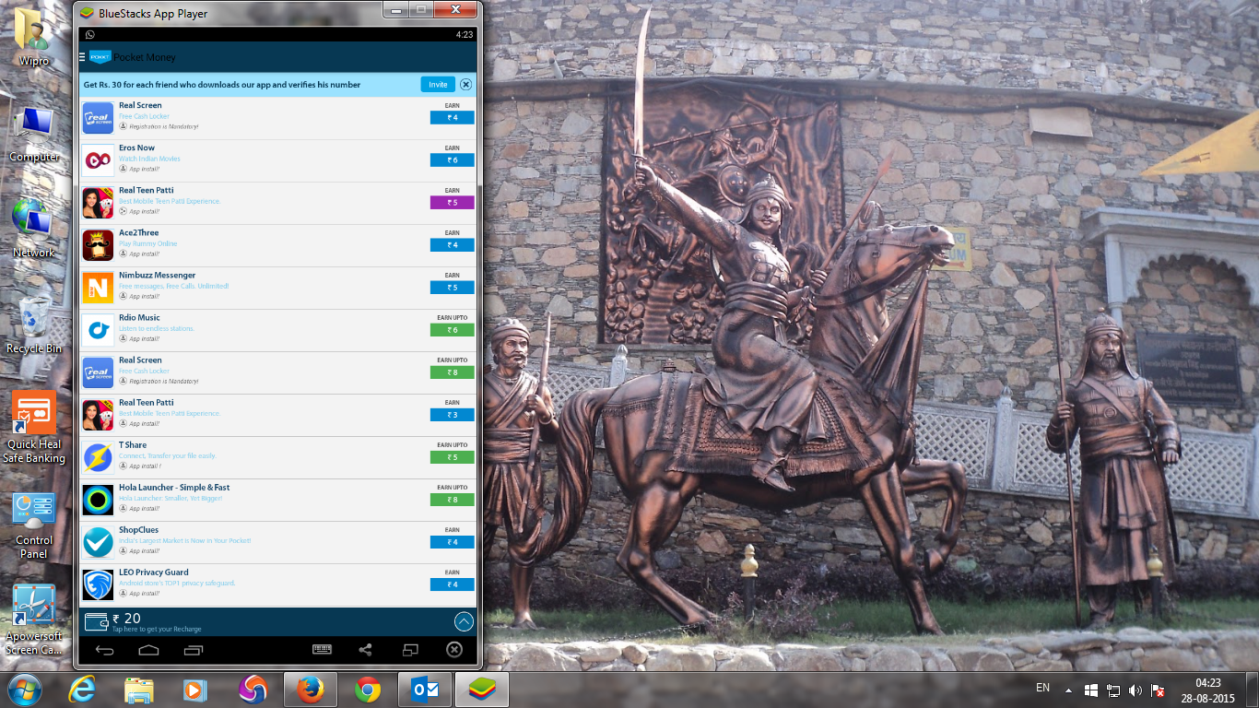This screenshot has height=708, width=1259.
Task: Click the EN language indicator
Action: (x=1042, y=688)
